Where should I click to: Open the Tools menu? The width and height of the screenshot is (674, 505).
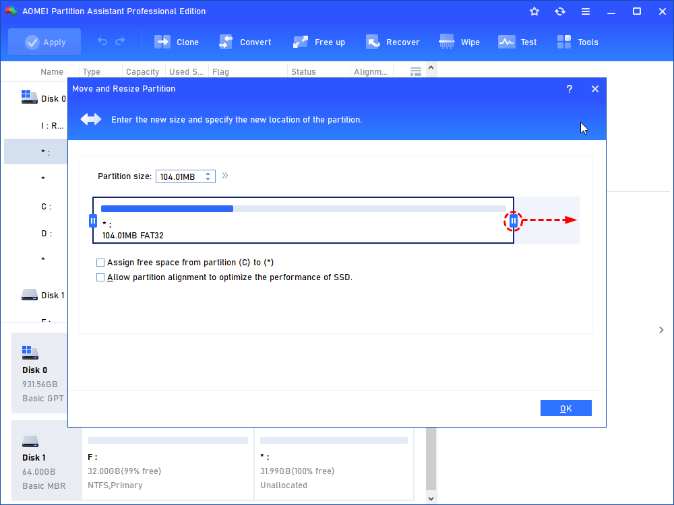(x=578, y=42)
